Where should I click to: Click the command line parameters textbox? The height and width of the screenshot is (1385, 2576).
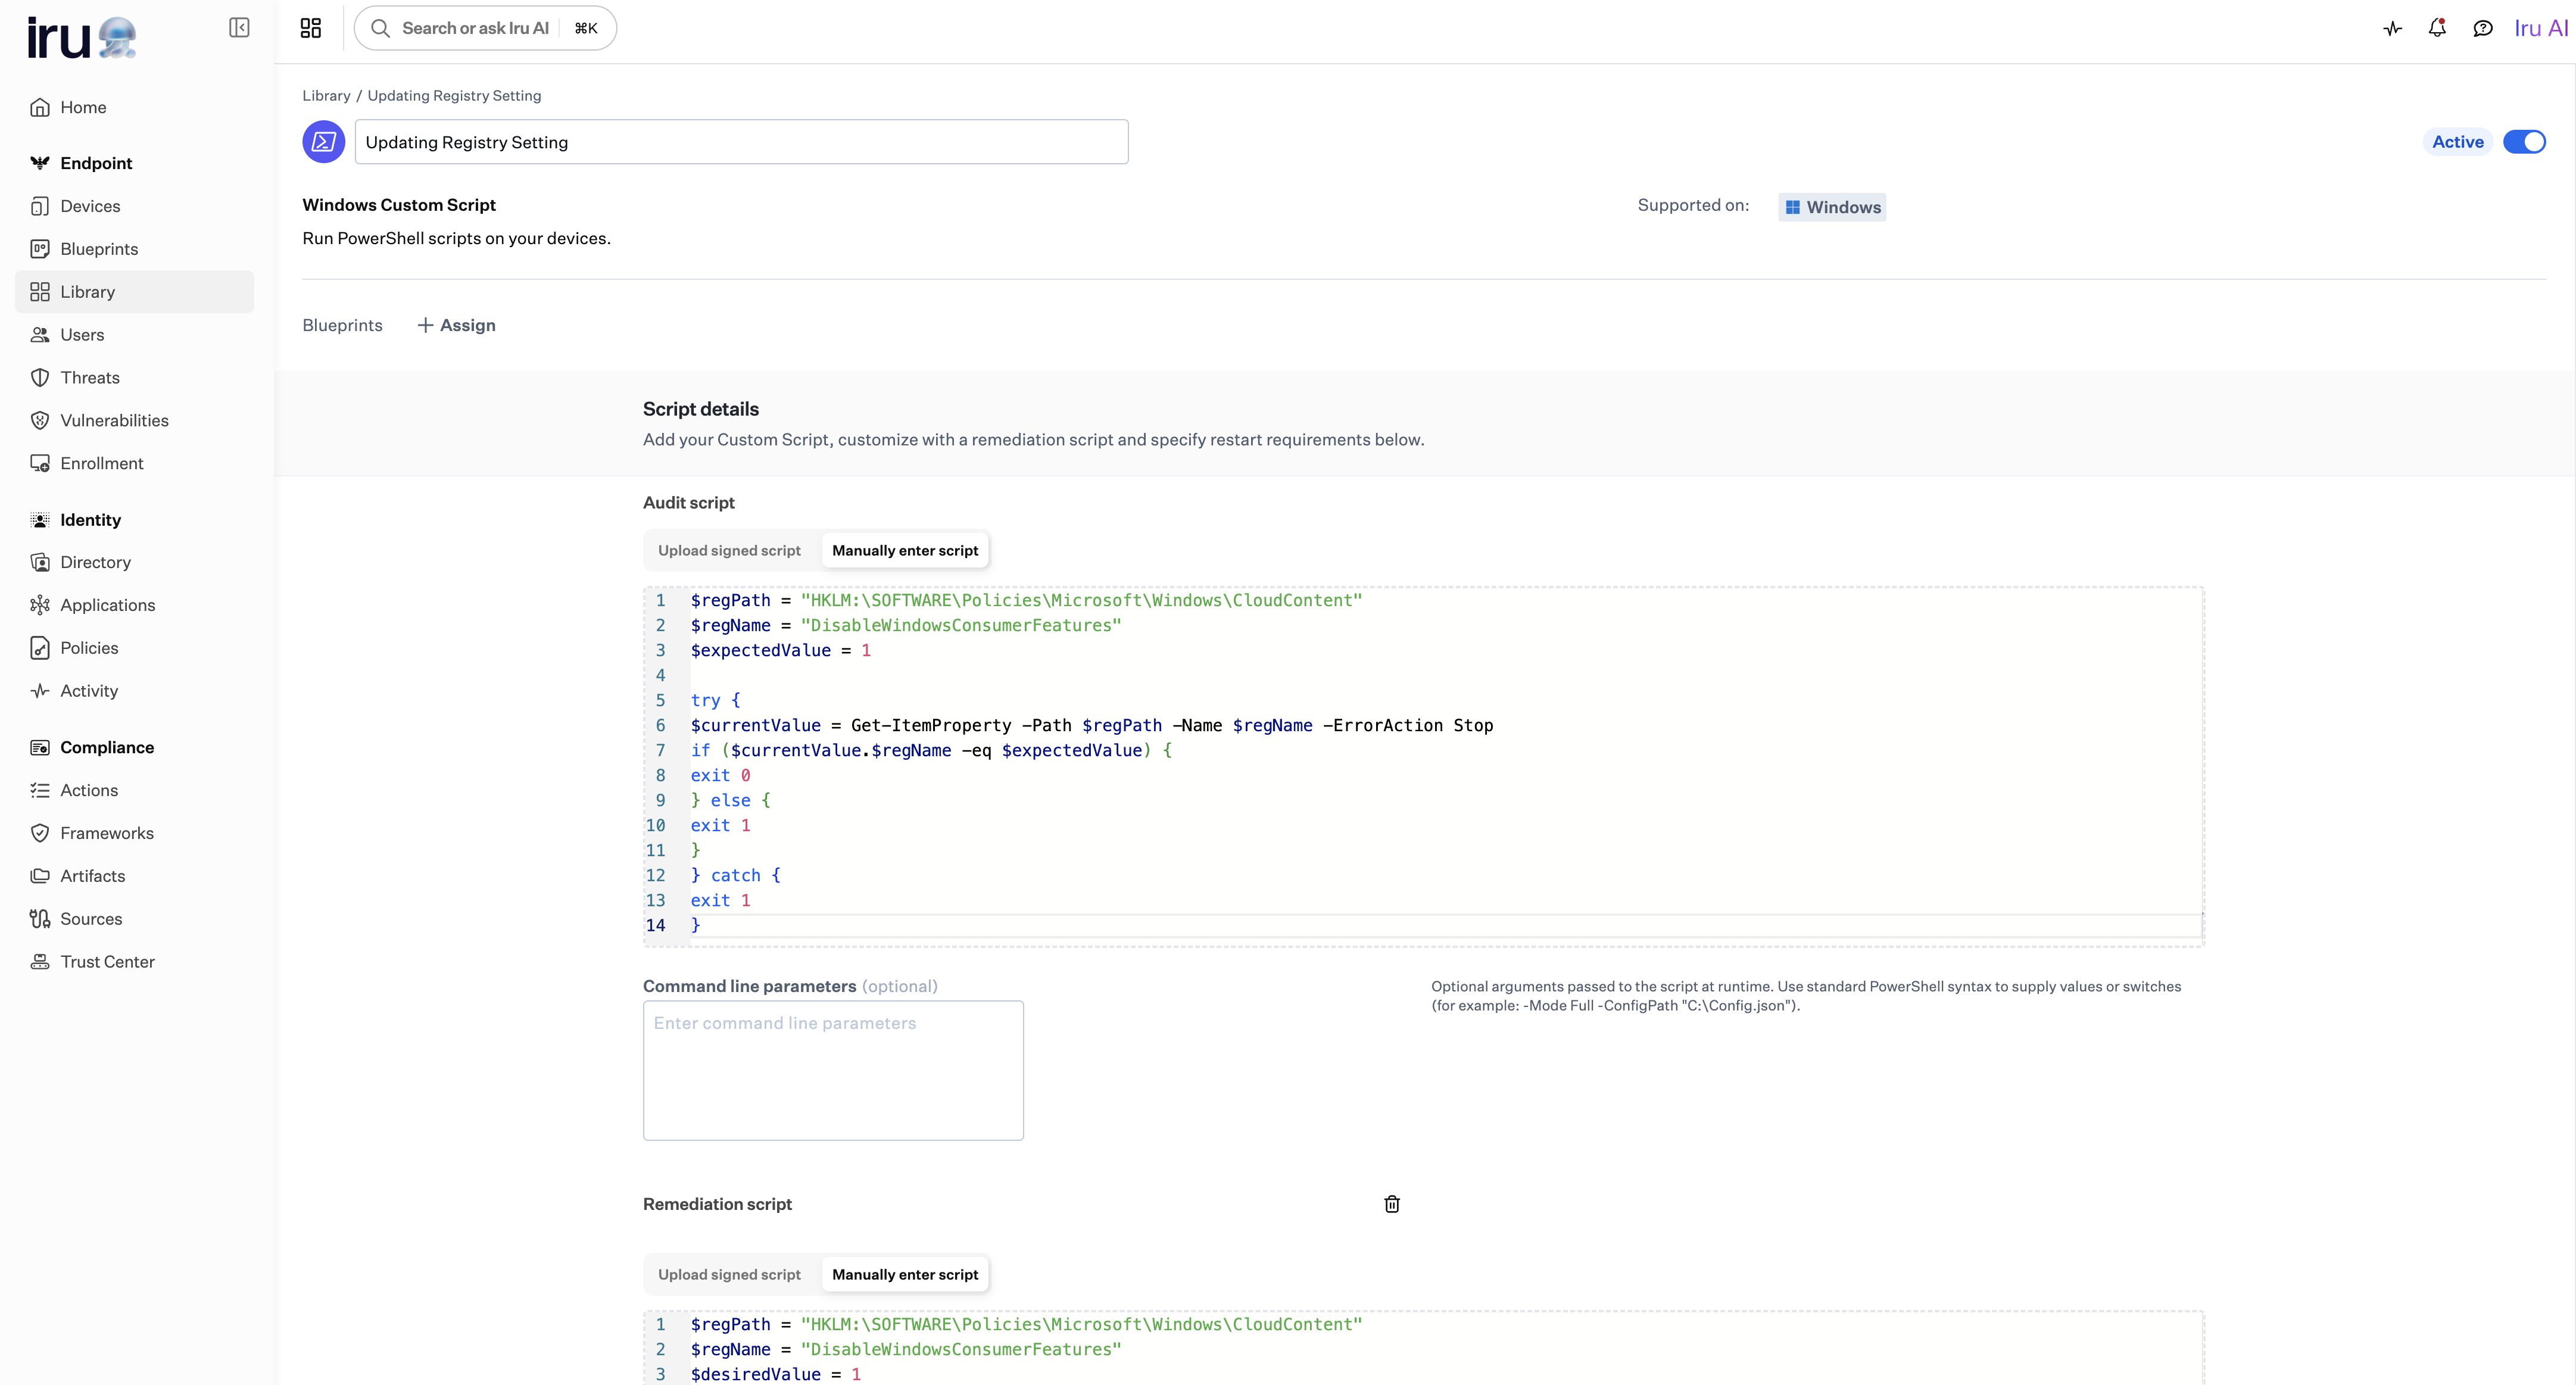[832, 1069]
